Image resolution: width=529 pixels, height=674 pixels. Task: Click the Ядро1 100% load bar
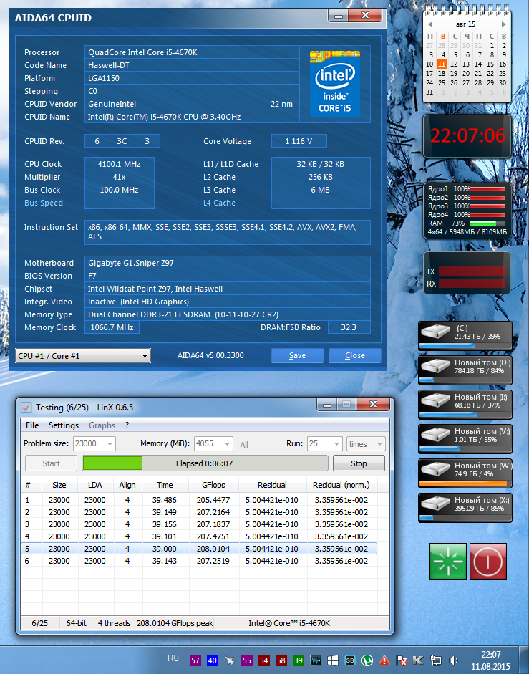tap(487, 189)
